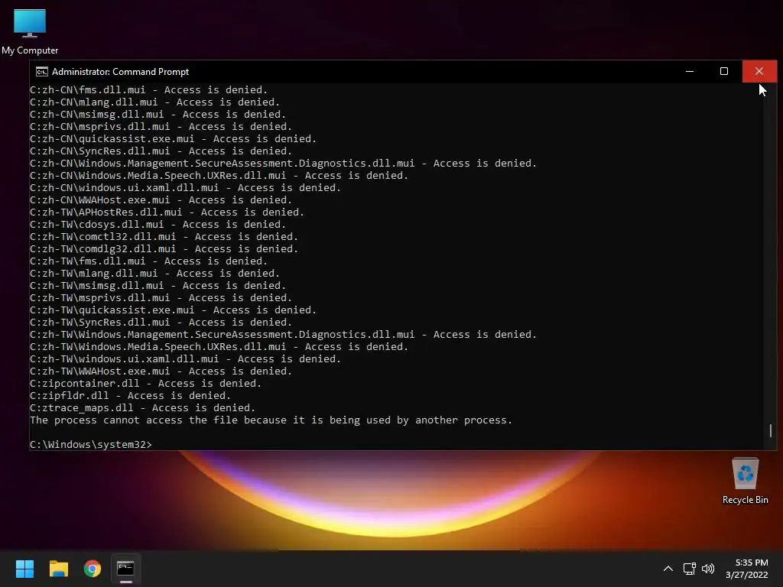Click the 'Administrator: Command Prompt' title text
Screen dimensions: 783x587
[120, 72]
